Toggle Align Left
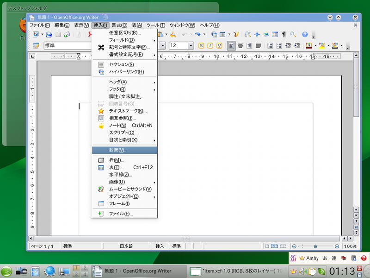 (231, 45)
